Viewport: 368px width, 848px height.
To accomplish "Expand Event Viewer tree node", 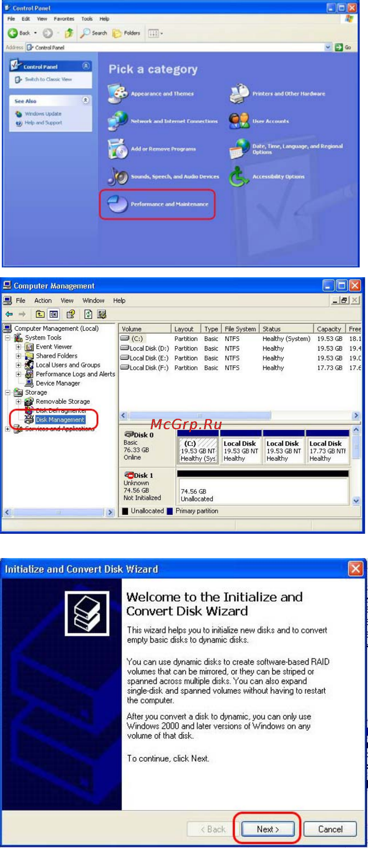I will [x=18, y=347].
